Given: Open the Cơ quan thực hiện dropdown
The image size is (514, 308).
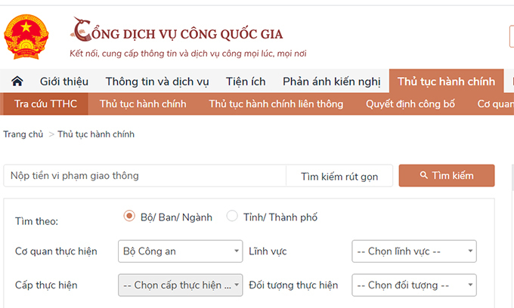Looking at the screenshot, I should (x=180, y=251).
